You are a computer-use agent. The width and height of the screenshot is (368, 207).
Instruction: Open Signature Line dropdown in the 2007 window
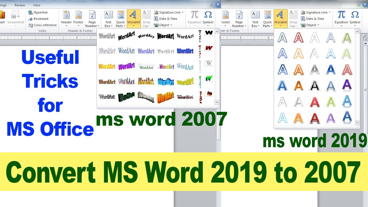(169, 12)
